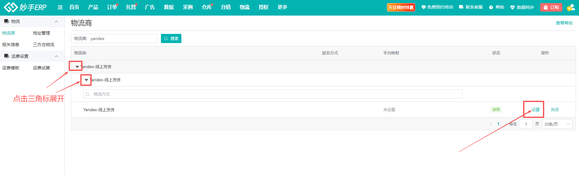Viewport: 579px width, 175px height.
Task: Click the 联系方式 column header
Action: coord(330,53)
